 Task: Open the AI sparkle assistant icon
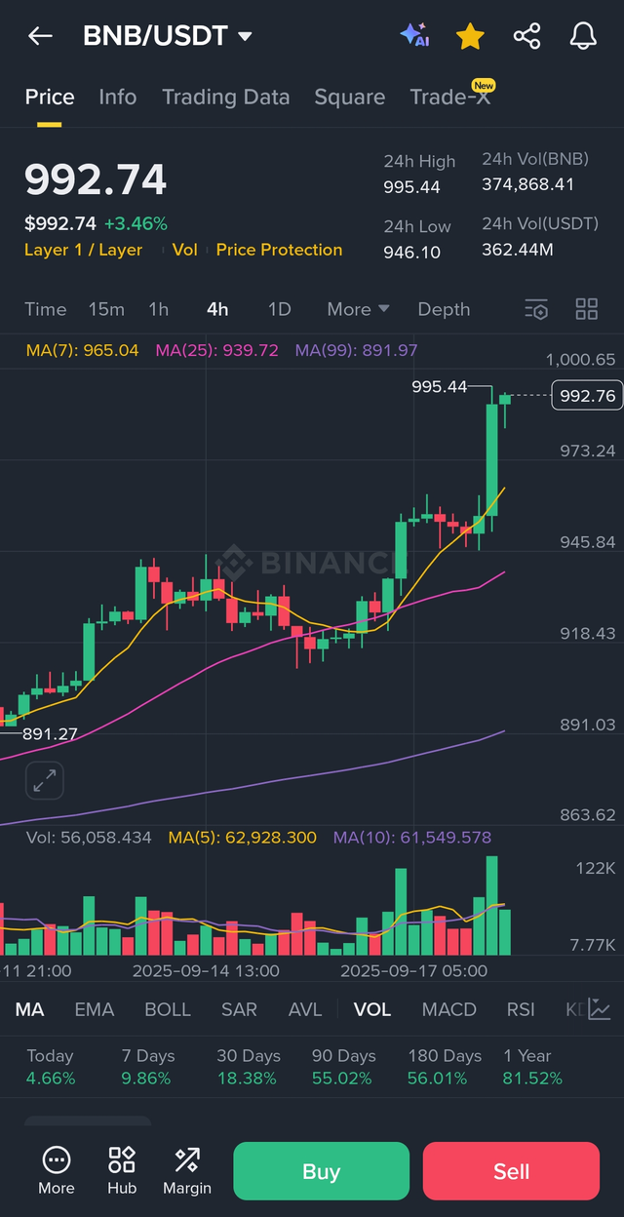(414, 36)
